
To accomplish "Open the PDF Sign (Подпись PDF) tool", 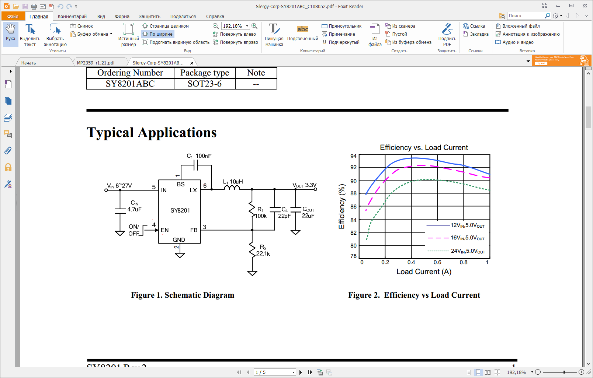I will pos(447,35).
